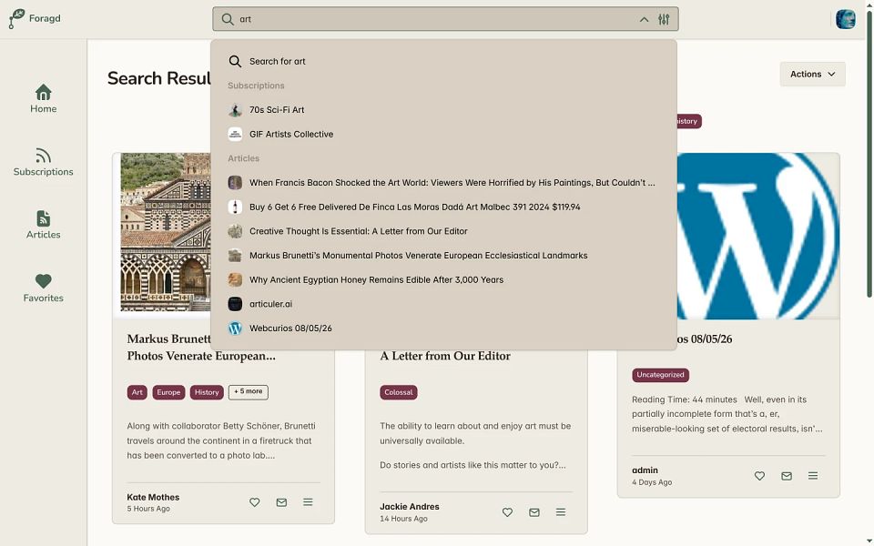Click the 70s Sci-Fi Art feed icon
This screenshot has height=546, width=874.
click(x=235, y=110)
